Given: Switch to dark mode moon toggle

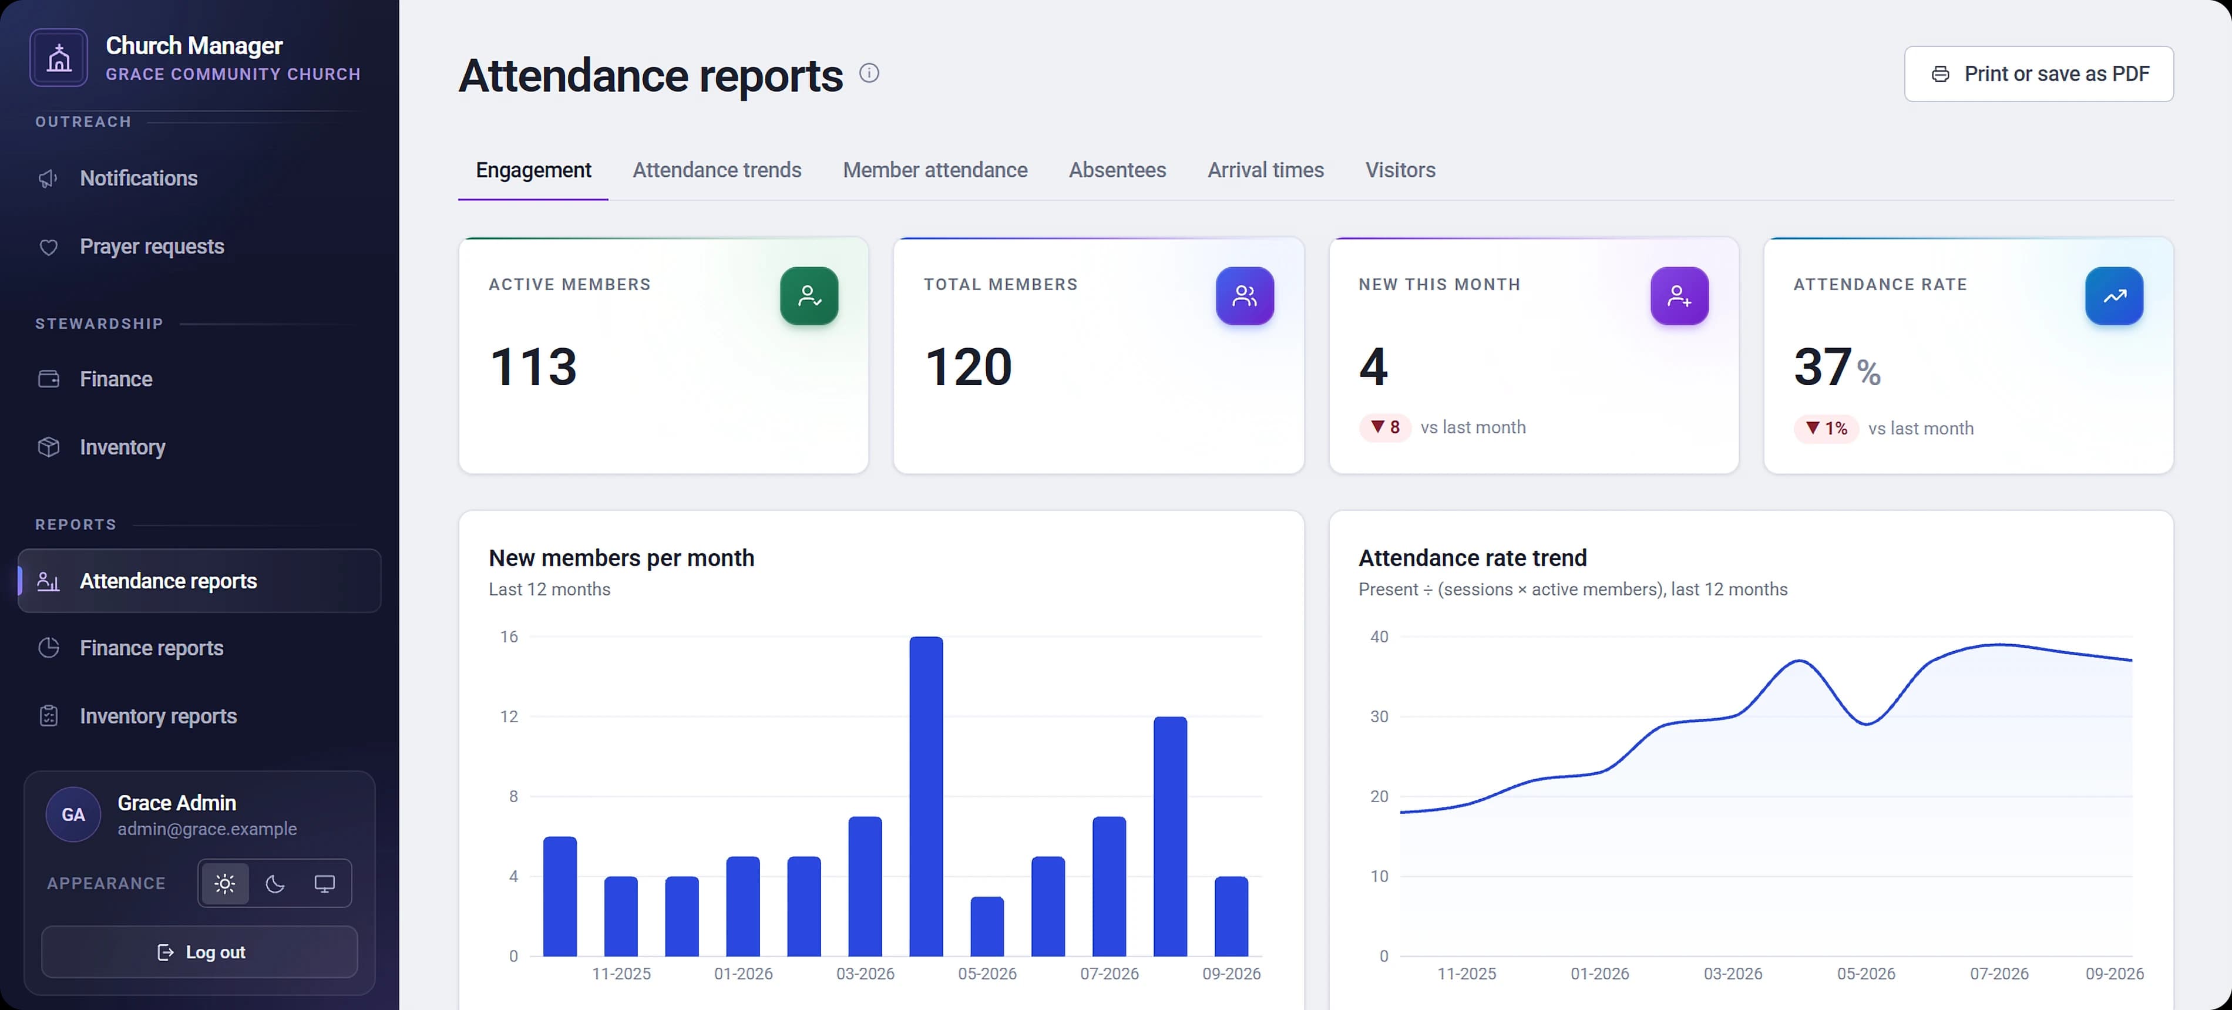Looking at the screenshot, I should (x=275, y=884).
